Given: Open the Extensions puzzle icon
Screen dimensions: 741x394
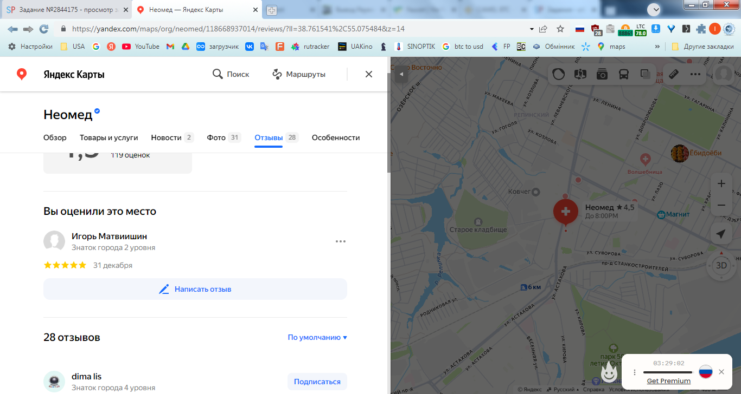Looking at the screenshot, I should (x=701, y=29).
